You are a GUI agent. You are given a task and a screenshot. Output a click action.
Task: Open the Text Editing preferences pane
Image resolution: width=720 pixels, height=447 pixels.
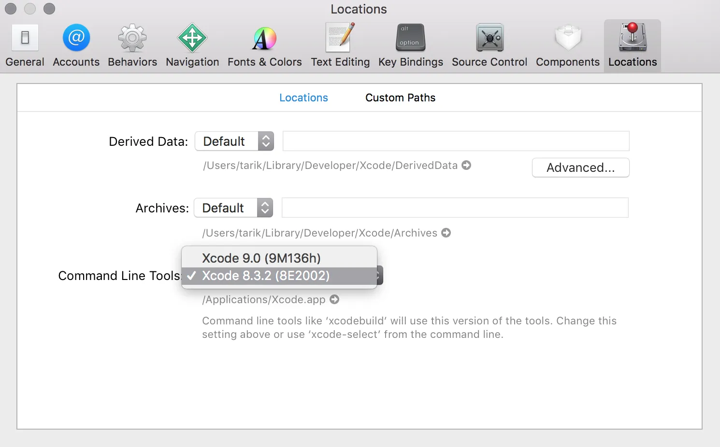pyautogui.click(x=340, y=46)
